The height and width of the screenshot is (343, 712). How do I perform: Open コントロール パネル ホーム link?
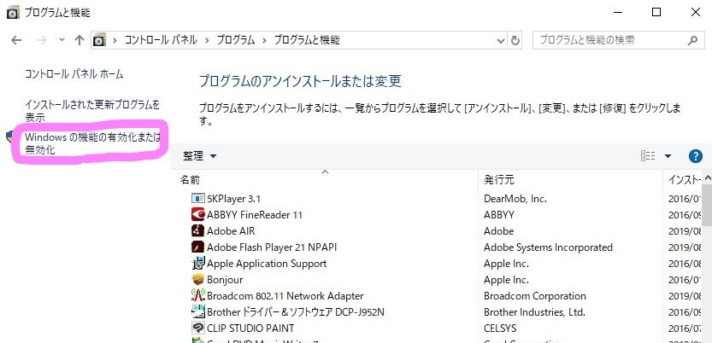pos(74,74)
